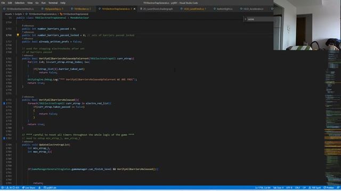Open references CodeLens above VerifyAllBarriersReleased
341x191 pixels.
pos(28,97)
